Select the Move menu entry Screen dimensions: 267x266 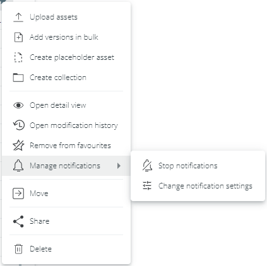pyautogui.click(x=66, y=194)
